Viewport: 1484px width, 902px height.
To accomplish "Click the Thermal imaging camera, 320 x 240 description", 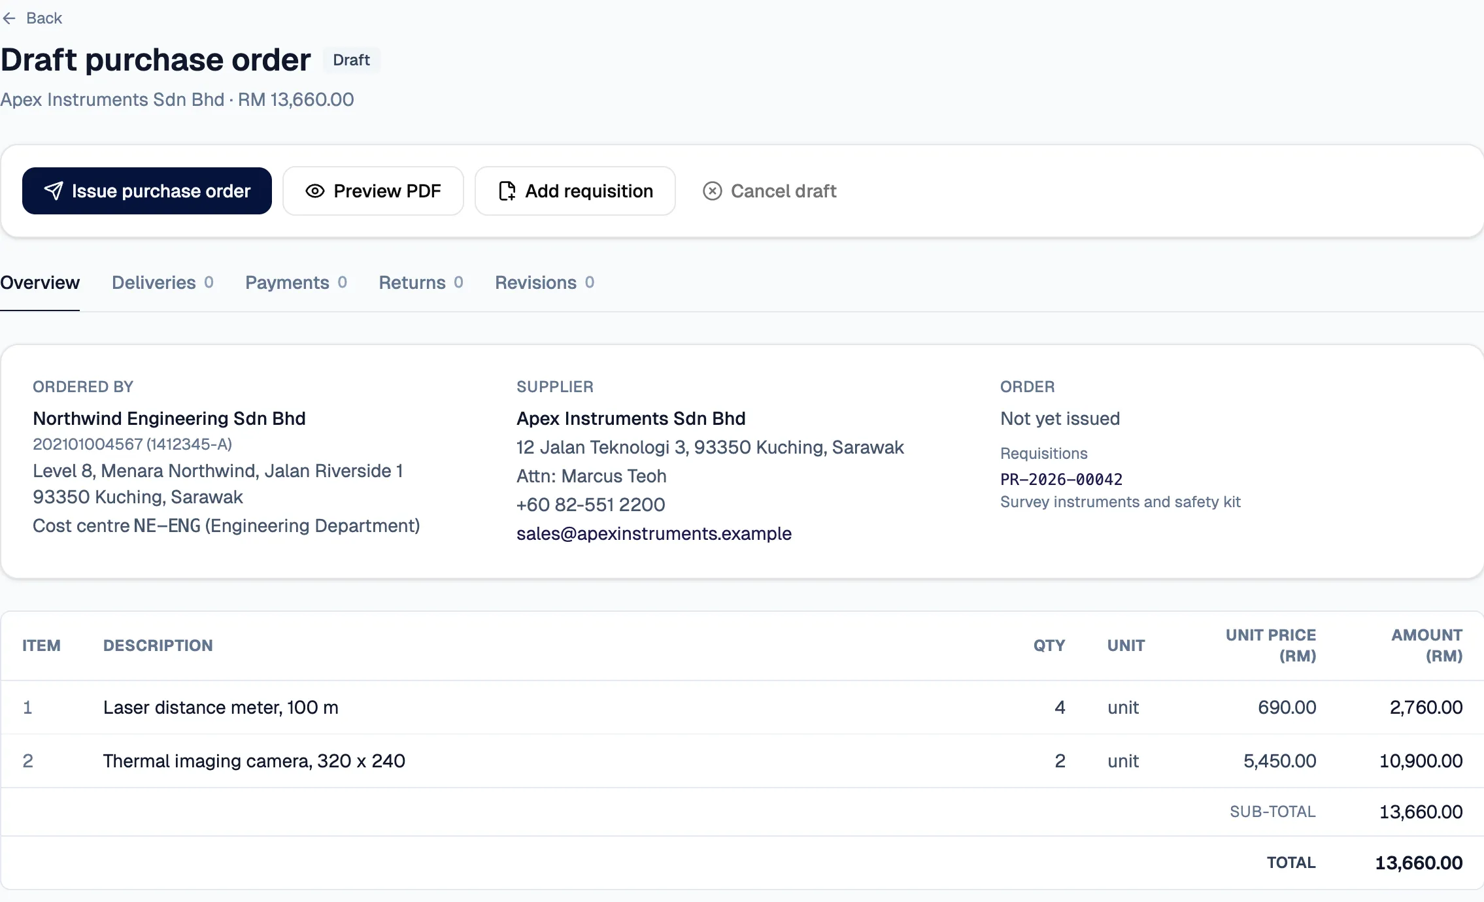I will 254,761.
